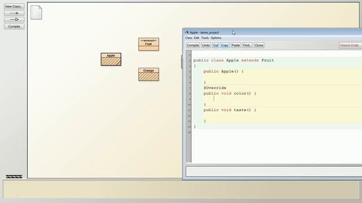The width and height of the screenshot is (362, 203).
Task: Click the striped machine indicator bar
Action: pos(14,176)
